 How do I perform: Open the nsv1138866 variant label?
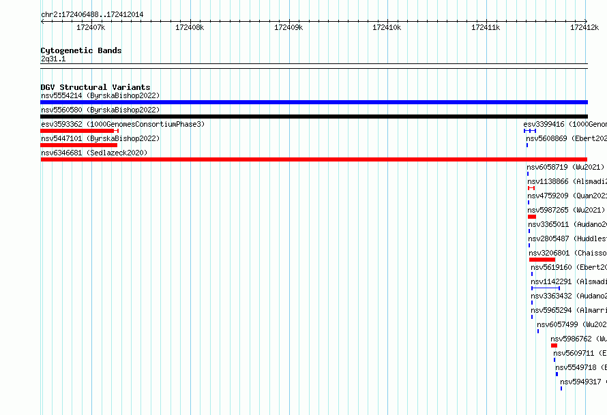click(567, 181)
